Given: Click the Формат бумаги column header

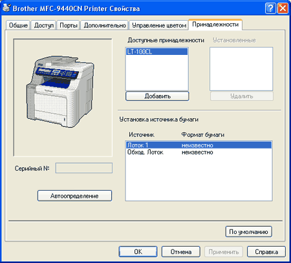Looking at the screenshot, I should coord(202,135).
